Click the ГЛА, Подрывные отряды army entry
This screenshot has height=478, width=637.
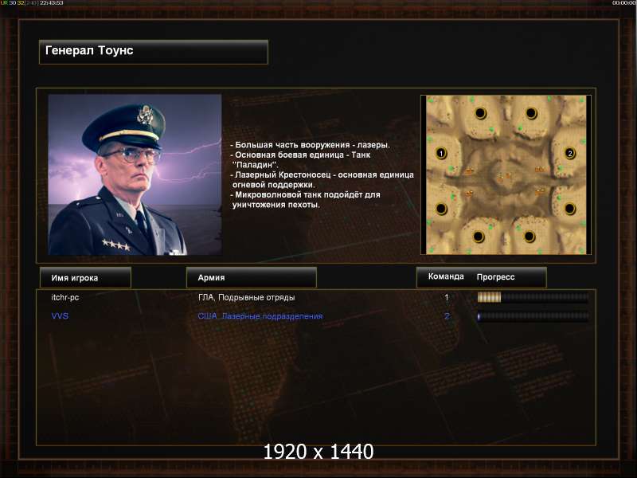pos(246,297)
